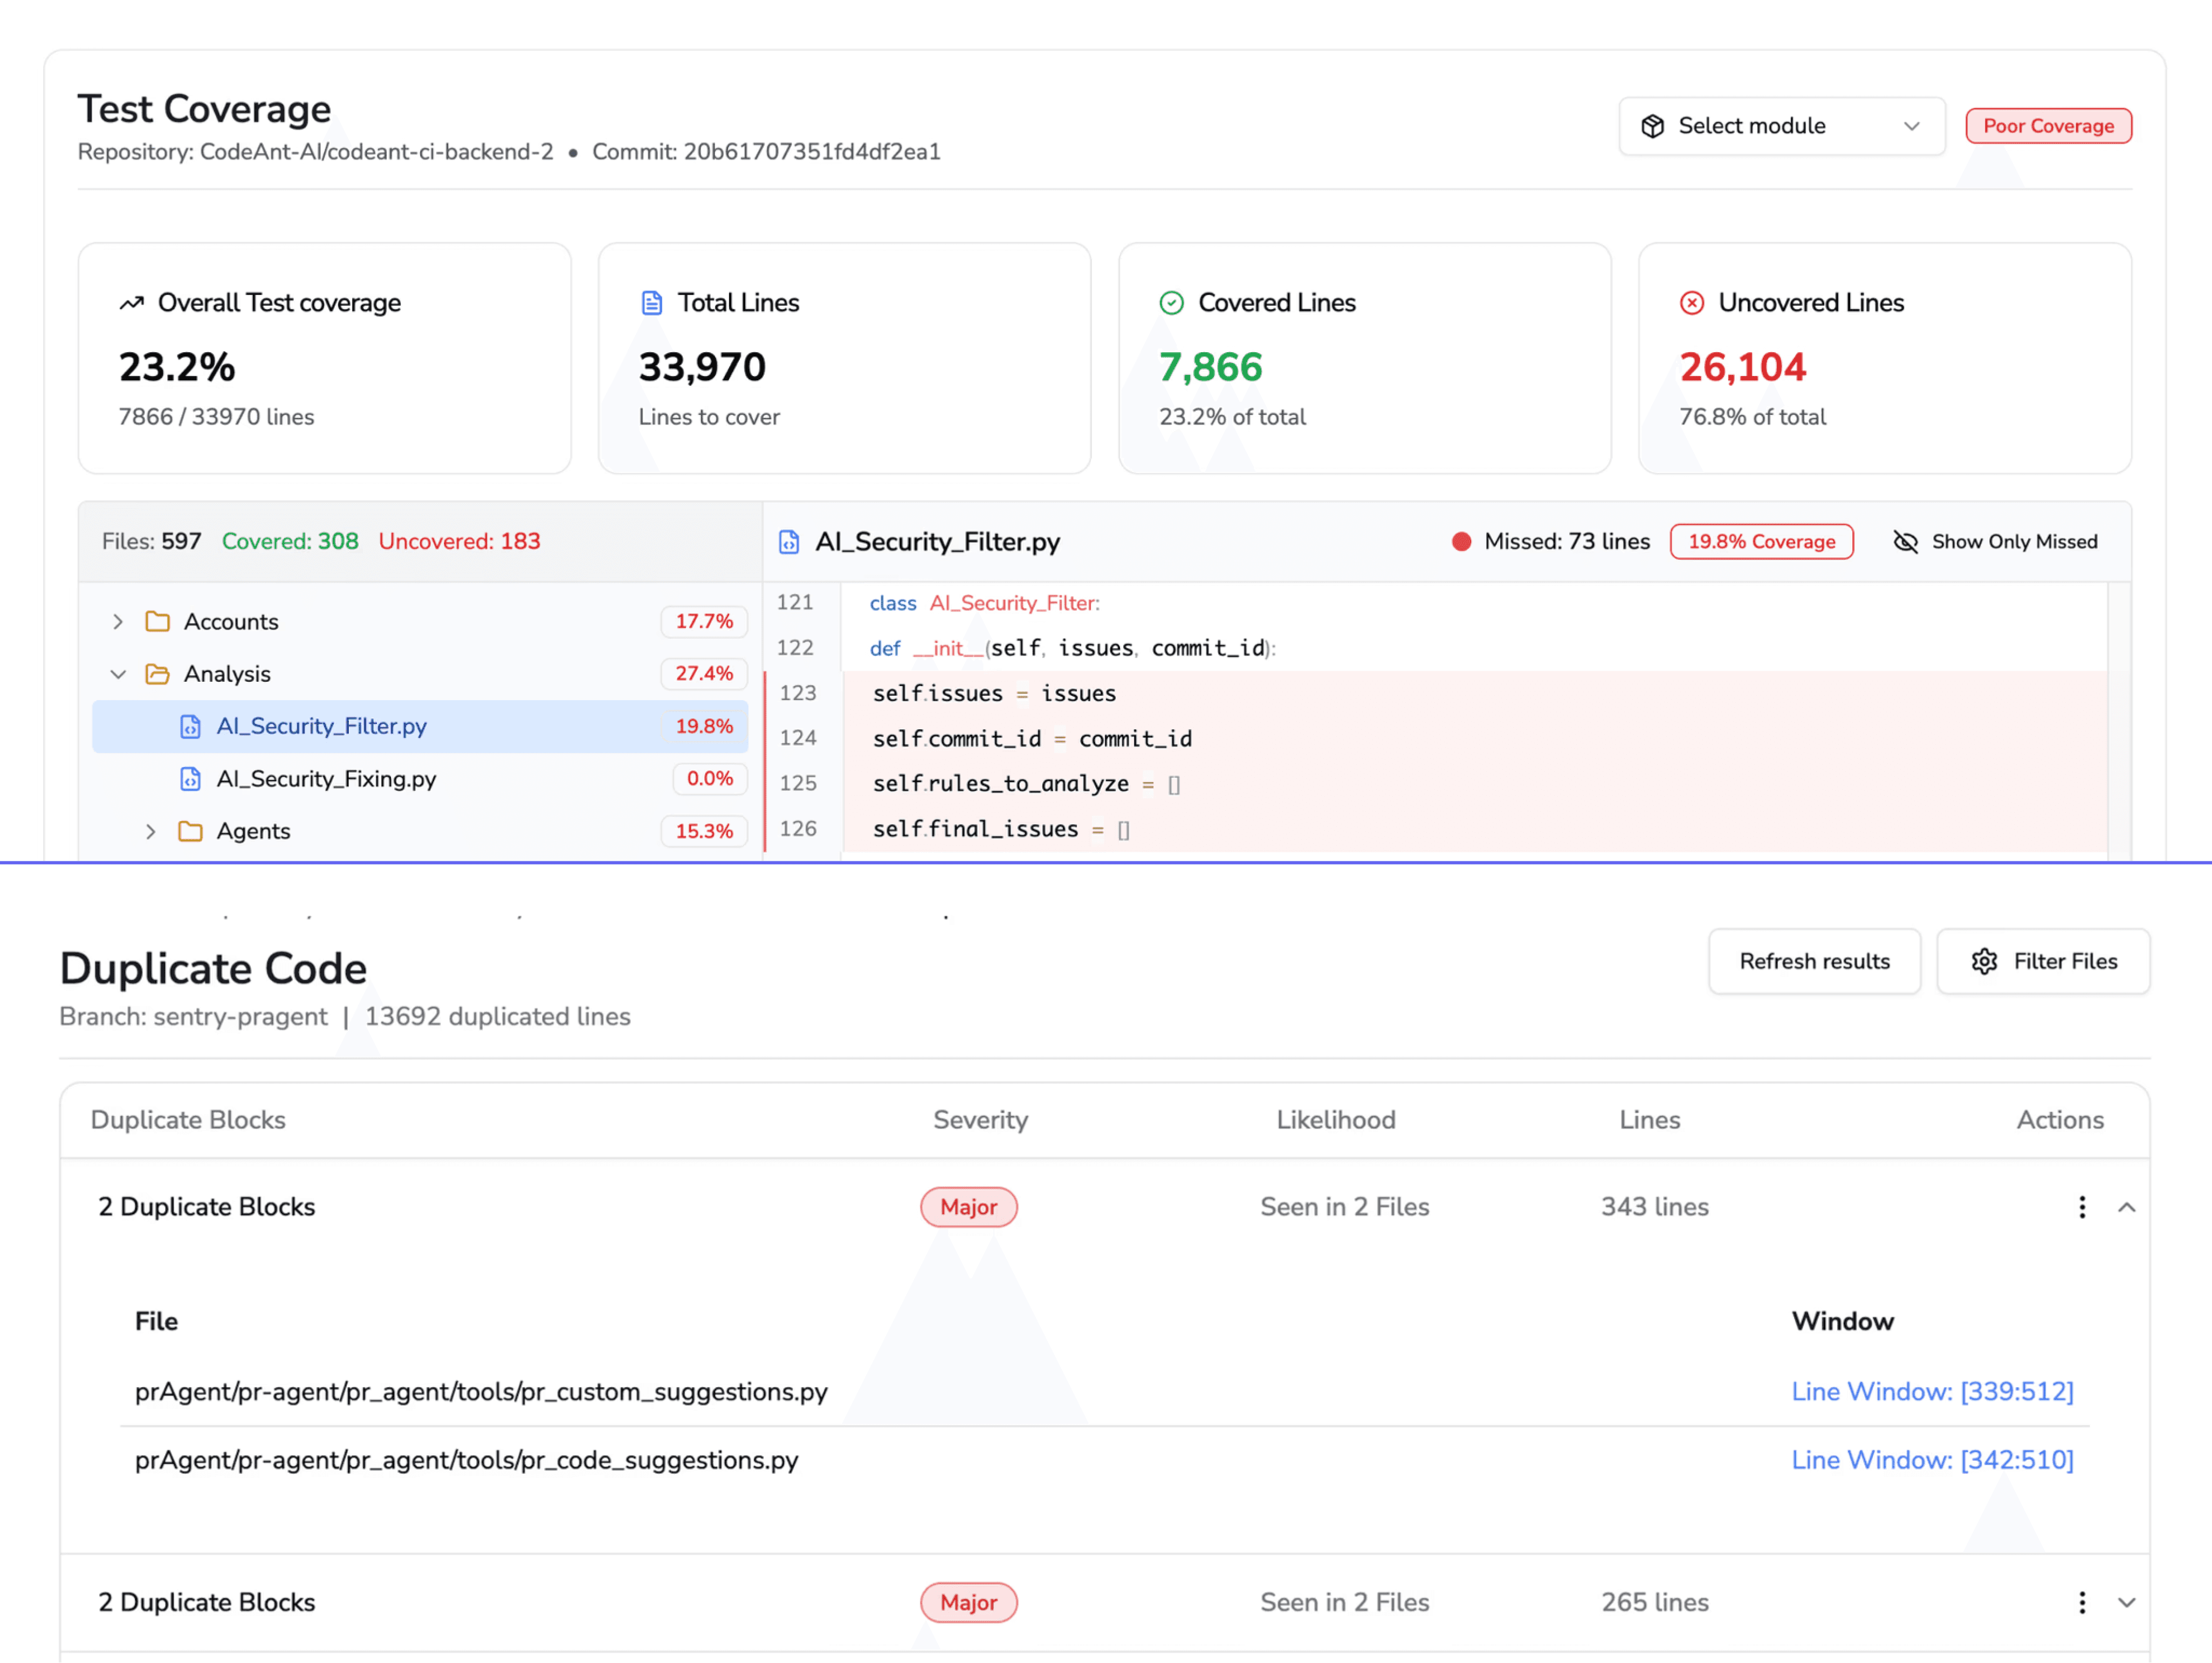Collapse the 343 lines duplicate block
The height and width of the screenshot is (1663, 2212).
pyautogui.click(x=2126, y=1207)
